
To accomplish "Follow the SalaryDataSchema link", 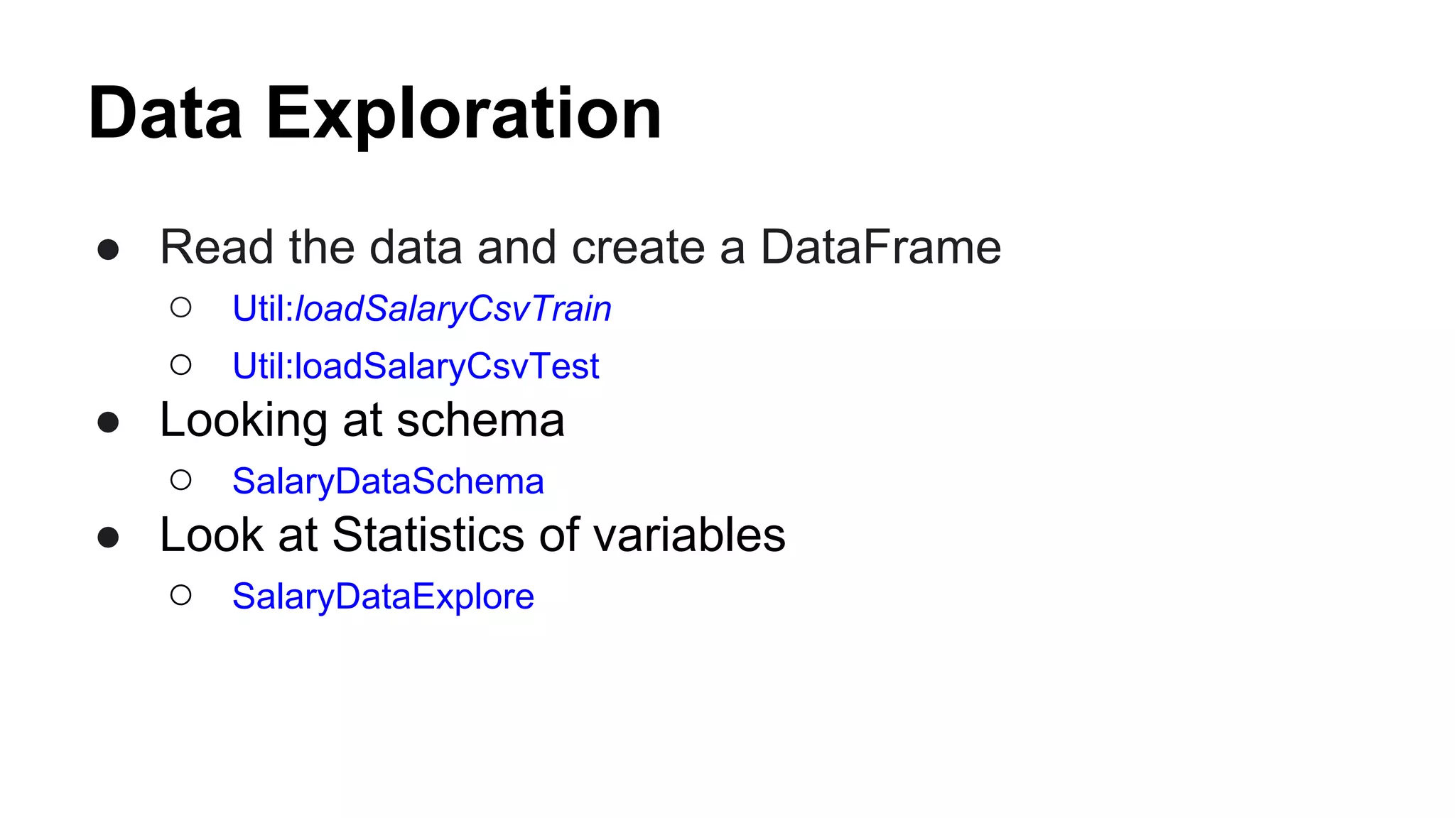I will click(388, 481).
